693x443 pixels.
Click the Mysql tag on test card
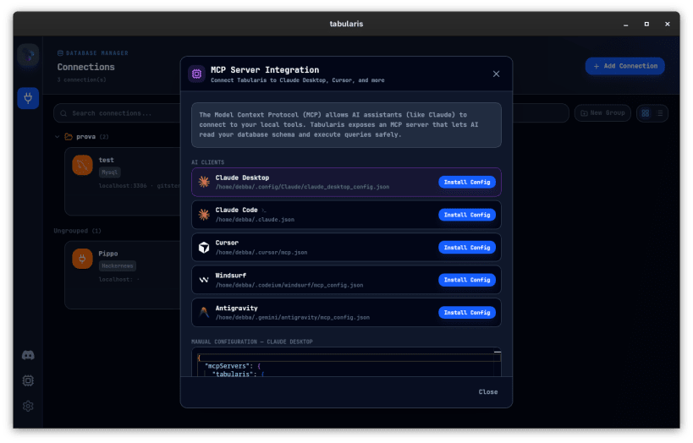coord(110,172)
